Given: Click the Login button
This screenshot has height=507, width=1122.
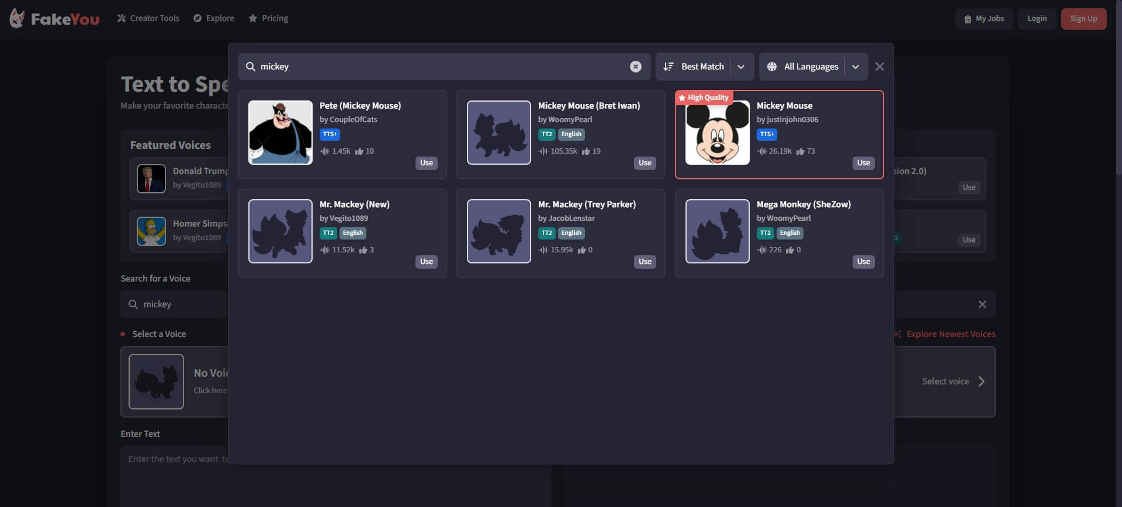Looking at the screenshot, I should [1037, 19].
